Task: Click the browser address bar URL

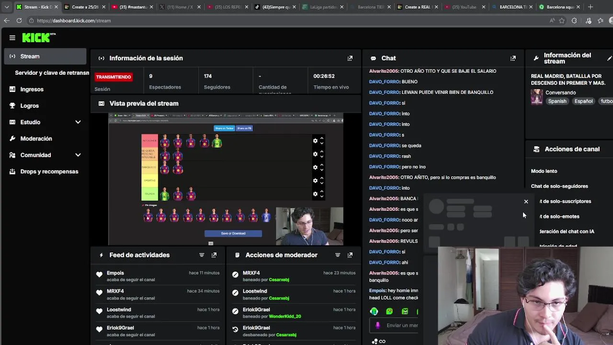Action: click(74, 21)
